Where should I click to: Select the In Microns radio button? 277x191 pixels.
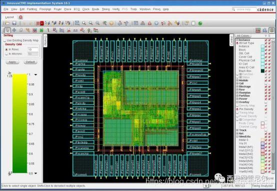coord(6,54)
